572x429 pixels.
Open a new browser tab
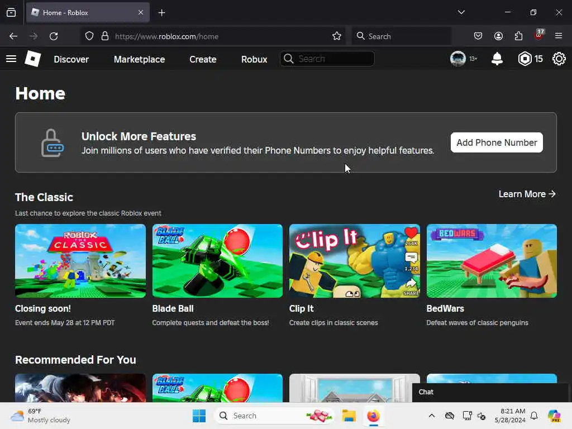(x=161, y=13)
